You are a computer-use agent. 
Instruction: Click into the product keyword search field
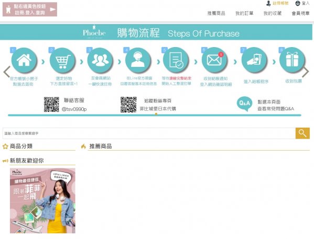(x=149, y=133)
